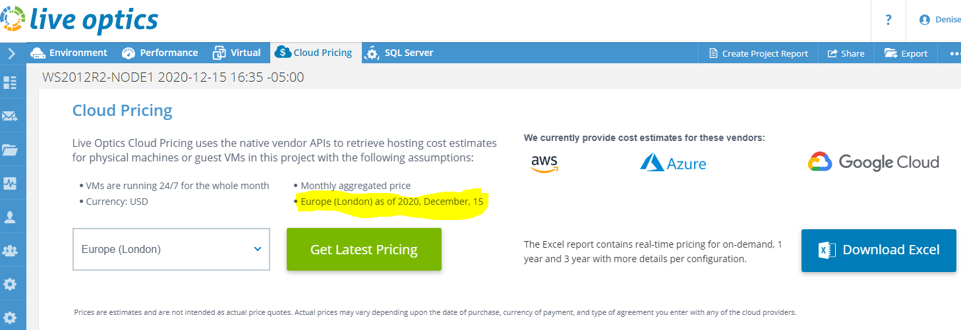This screenshot has width=961, height=330.
Task: Switch to the Environment tab
Action: (x=69, y=53)
